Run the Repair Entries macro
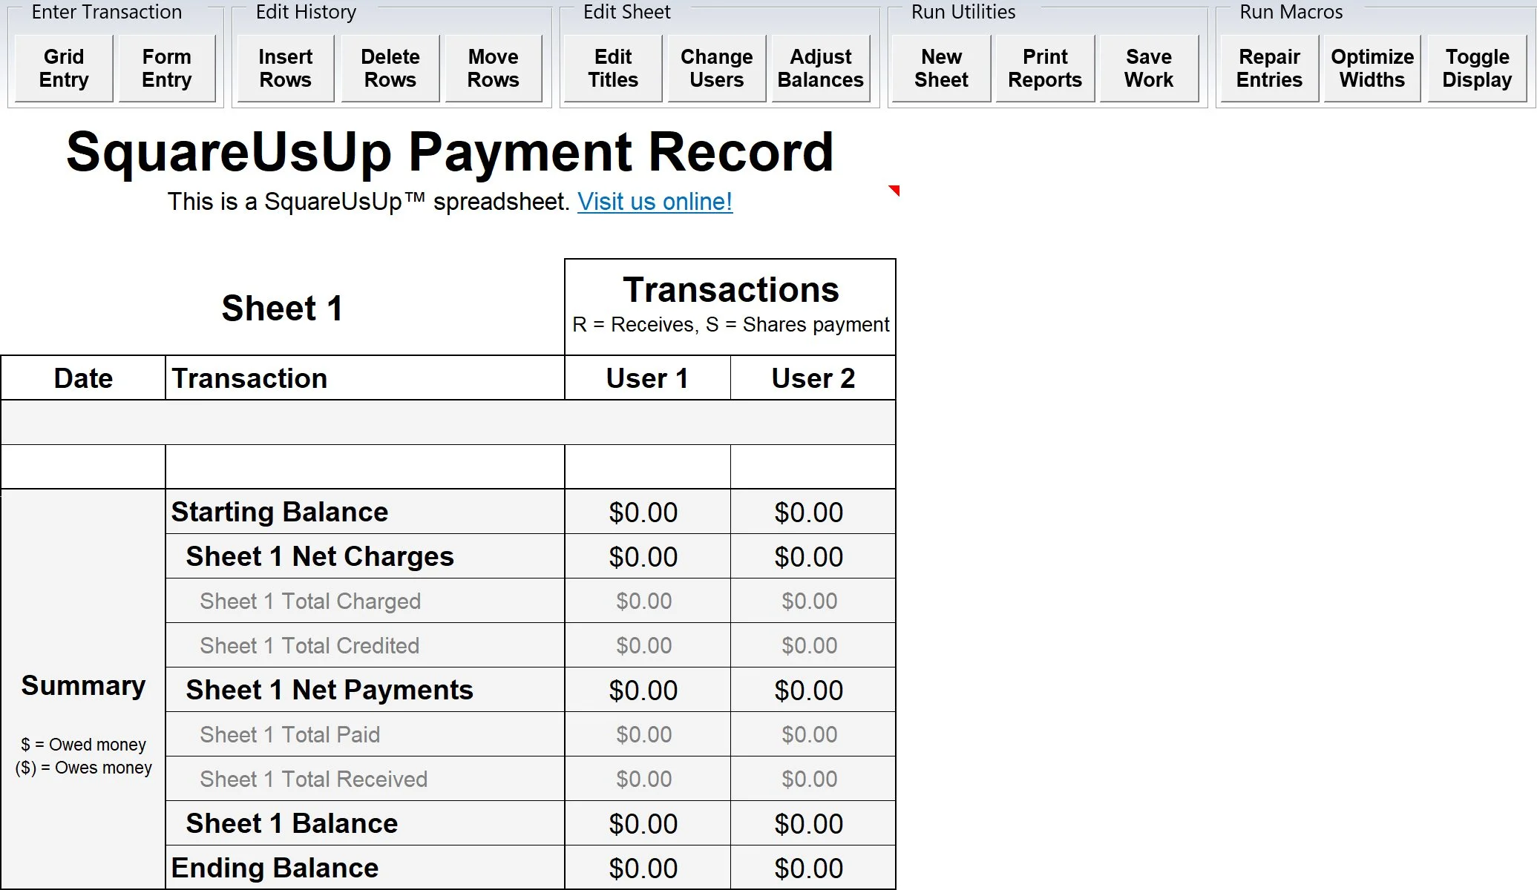Screen dimensions: 1537x890 point(1269,68)
